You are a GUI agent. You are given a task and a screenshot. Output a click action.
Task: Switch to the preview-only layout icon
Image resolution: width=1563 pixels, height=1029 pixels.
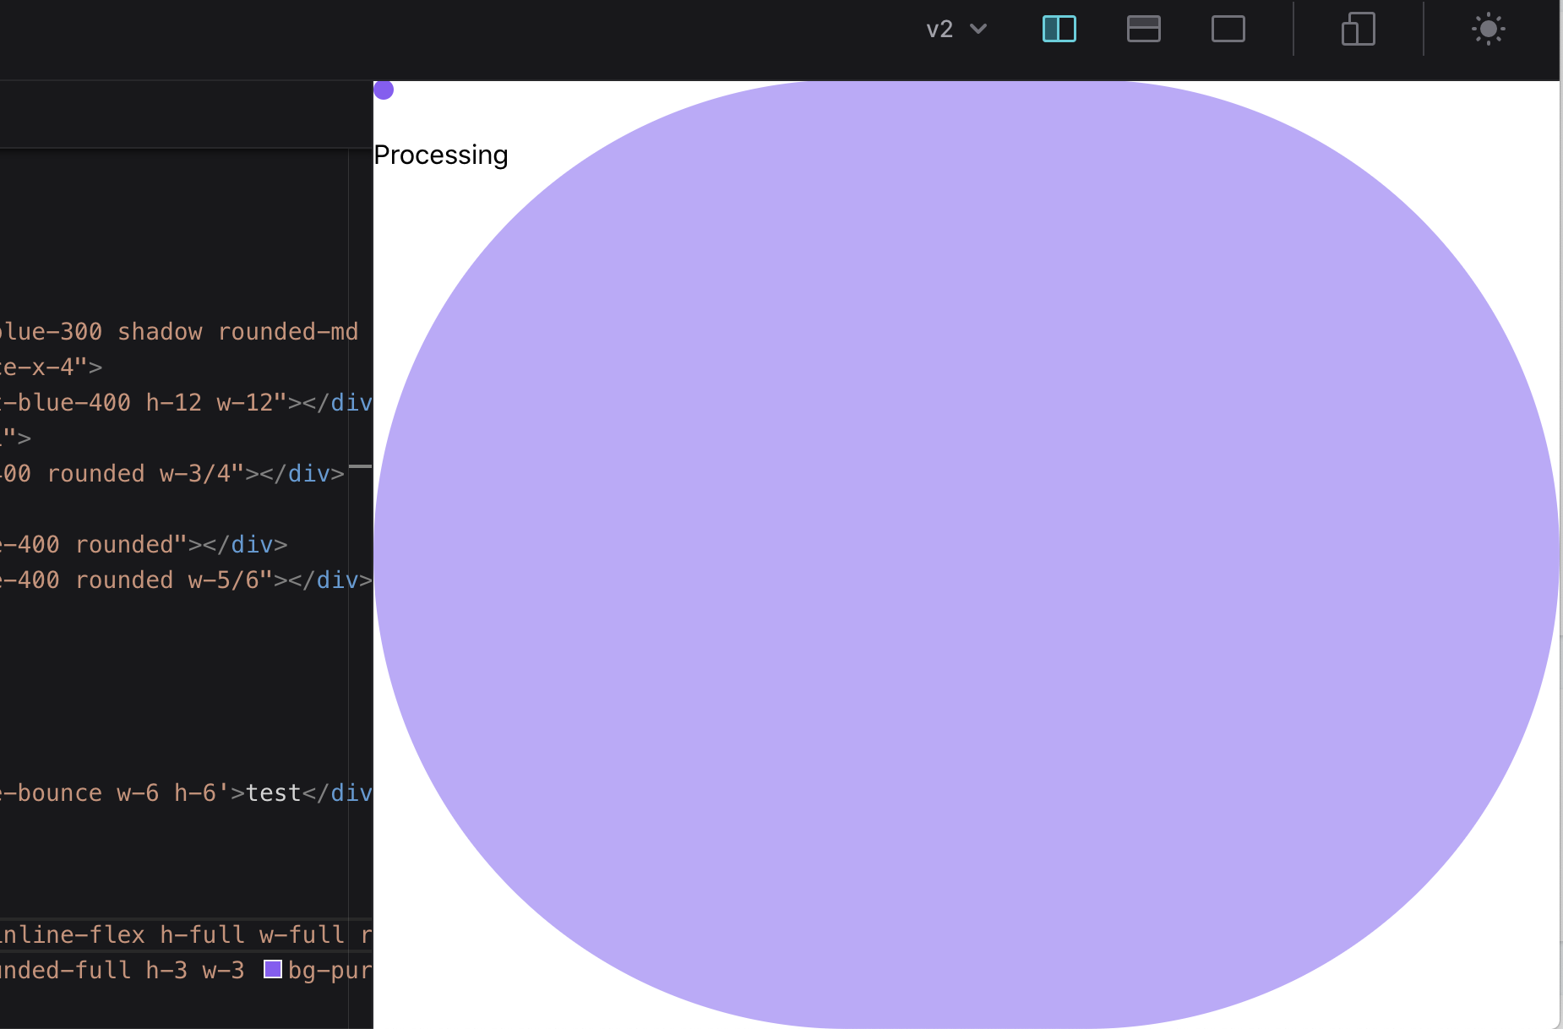click(x=1228, y=29)
